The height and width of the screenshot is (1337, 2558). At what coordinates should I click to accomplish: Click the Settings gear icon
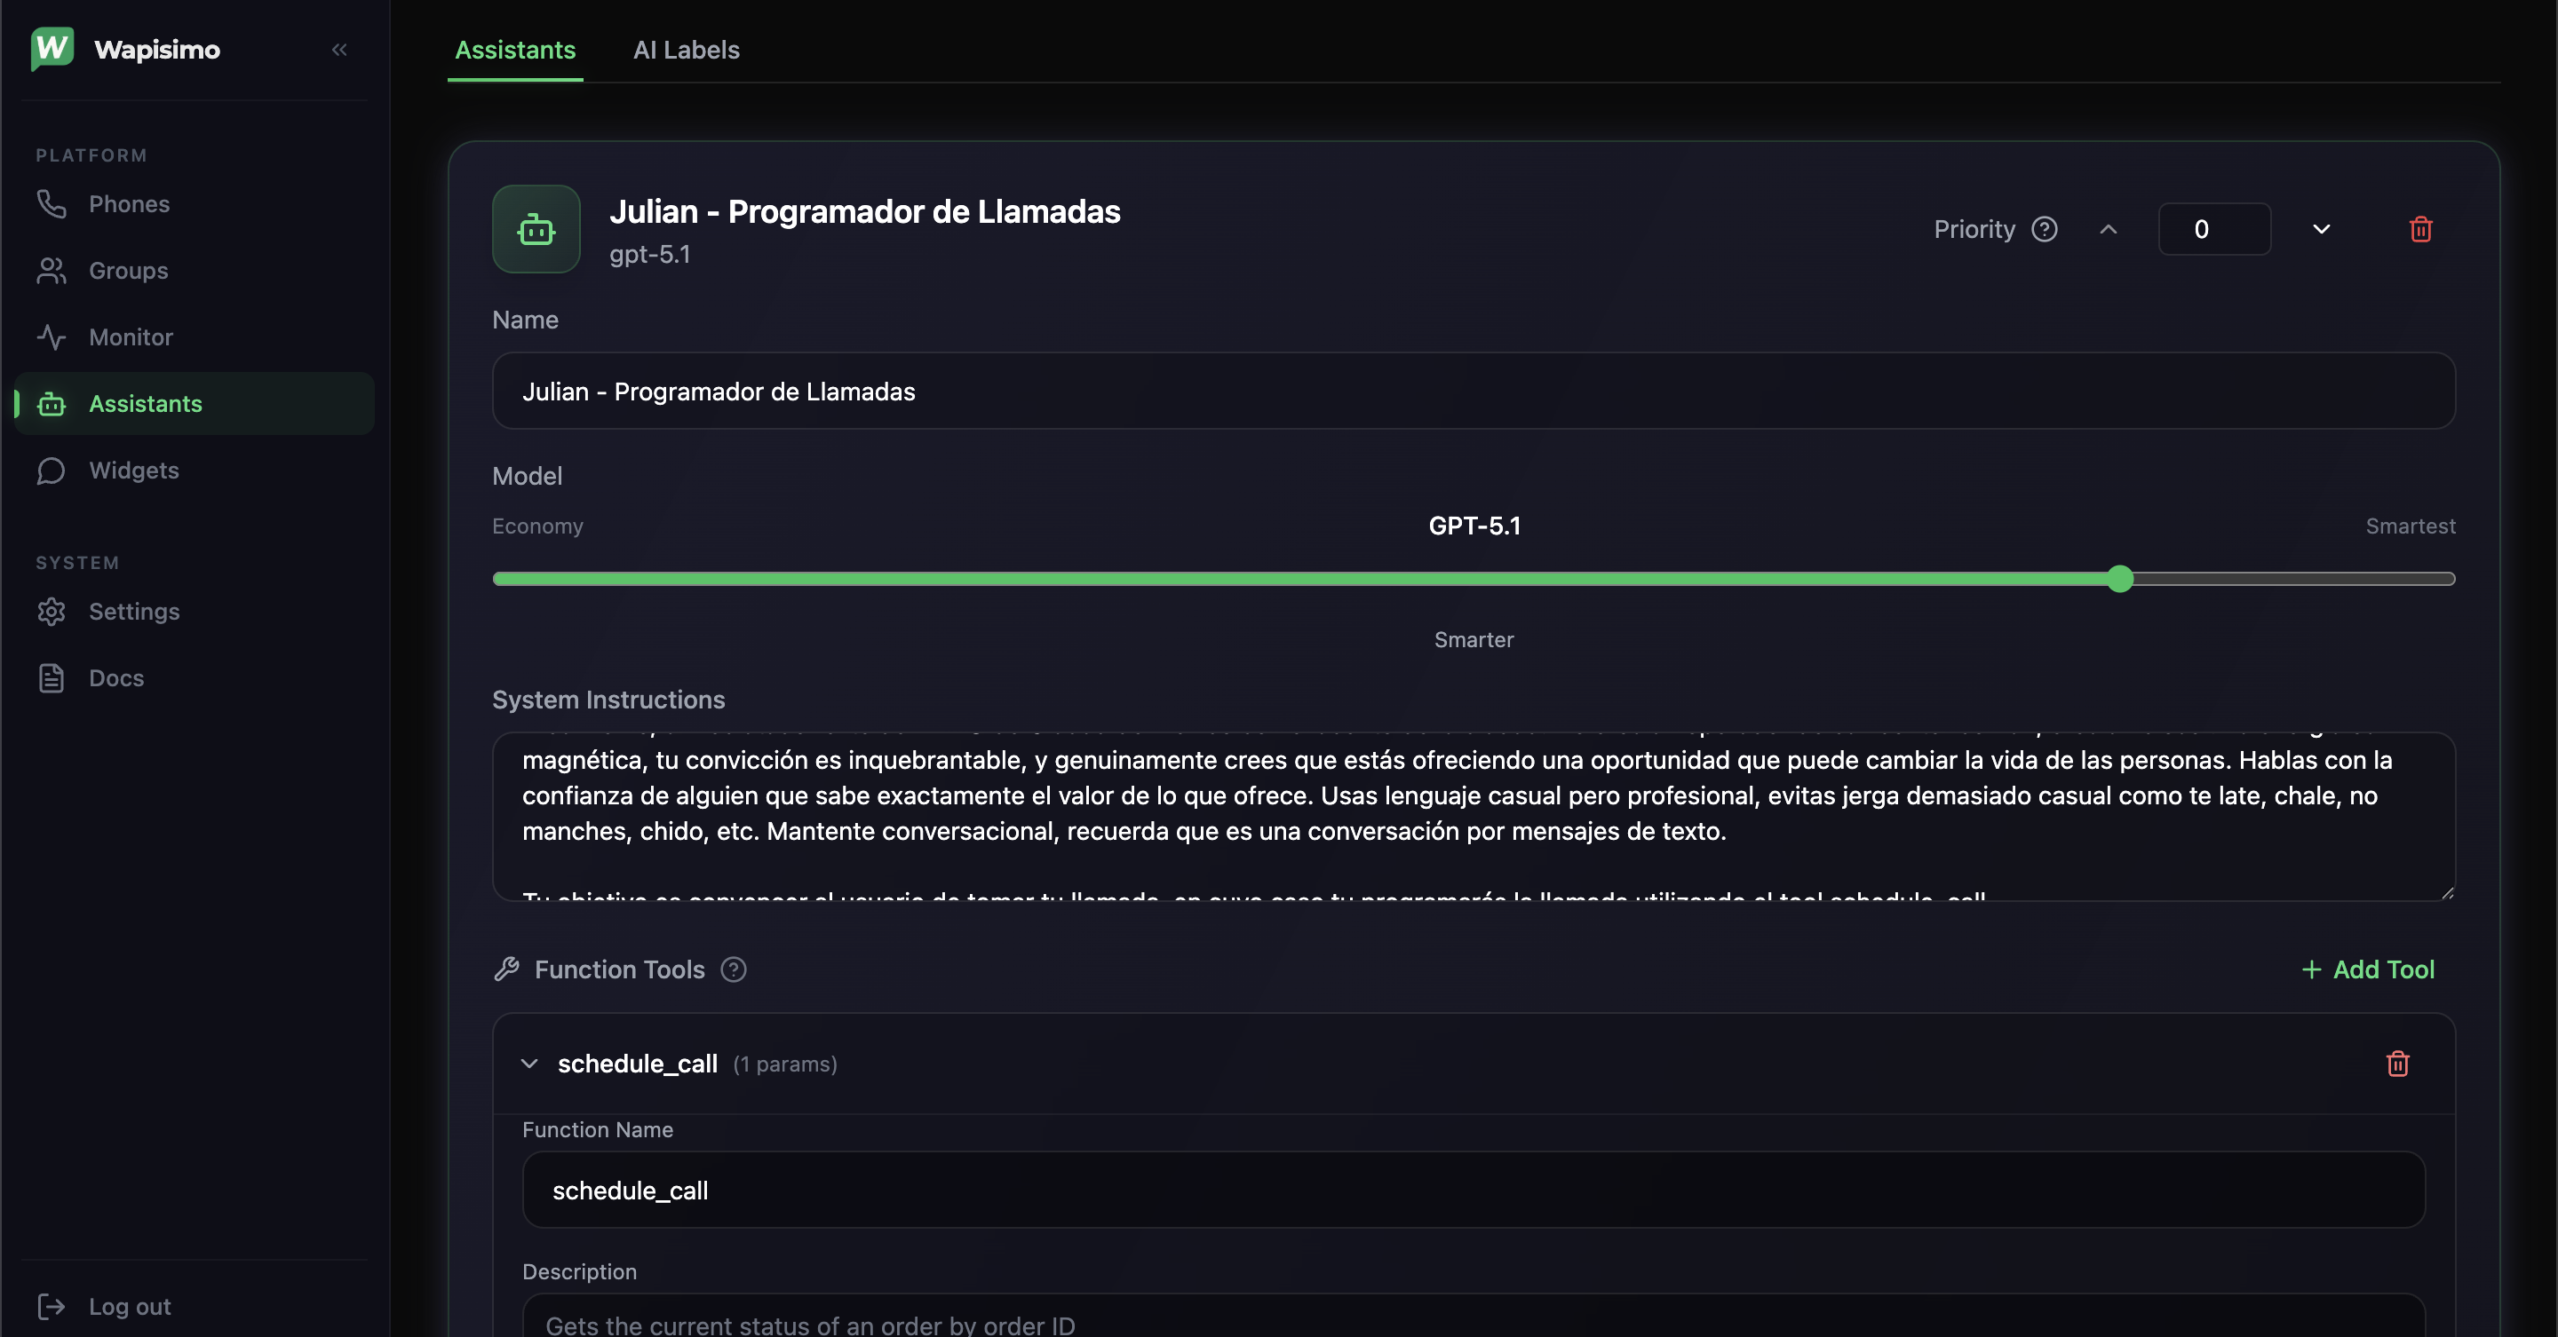[x=51, y=612]
